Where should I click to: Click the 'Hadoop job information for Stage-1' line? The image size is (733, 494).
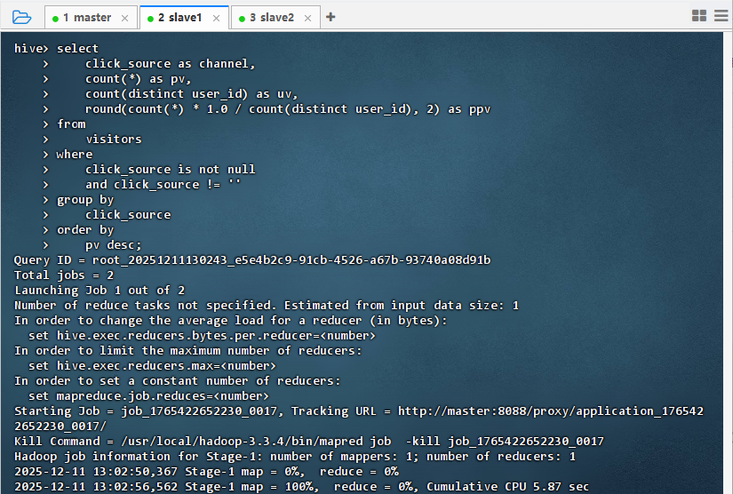click(x=295, y=457)
